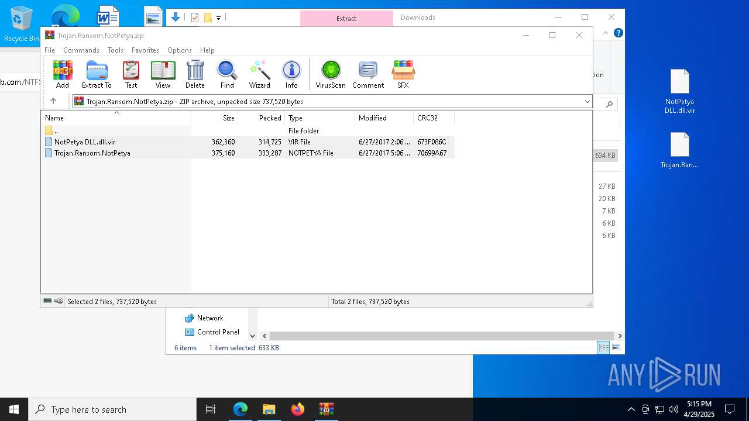Image resolution: width=749 pixels, height=421 pixels.
Task: Open Explorer Help question mark icon
Action: pyautogui.click(x=618, y=33)
